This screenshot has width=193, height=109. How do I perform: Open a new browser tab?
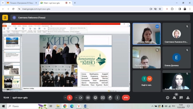[x=75, y=3]
